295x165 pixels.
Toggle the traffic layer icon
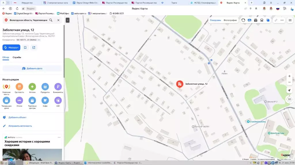point(243,20)
